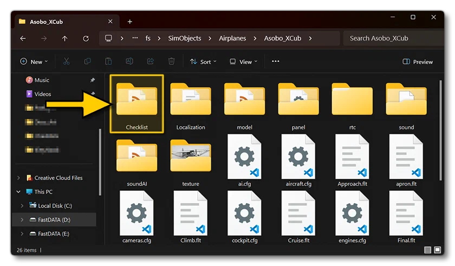455x266 pixels.
Task: Navigate to SimObjects in address path
Action: pyautogui.click(x=185, y=38)
